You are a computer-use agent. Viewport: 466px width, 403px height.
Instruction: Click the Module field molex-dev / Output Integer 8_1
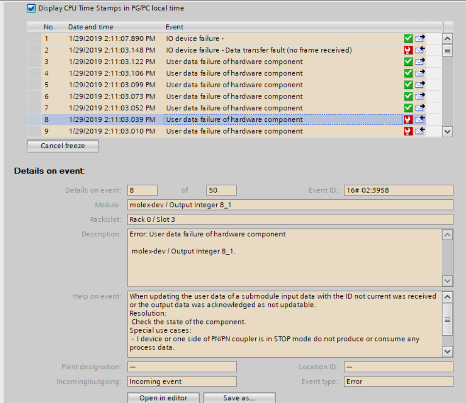(x=290, y=205)
